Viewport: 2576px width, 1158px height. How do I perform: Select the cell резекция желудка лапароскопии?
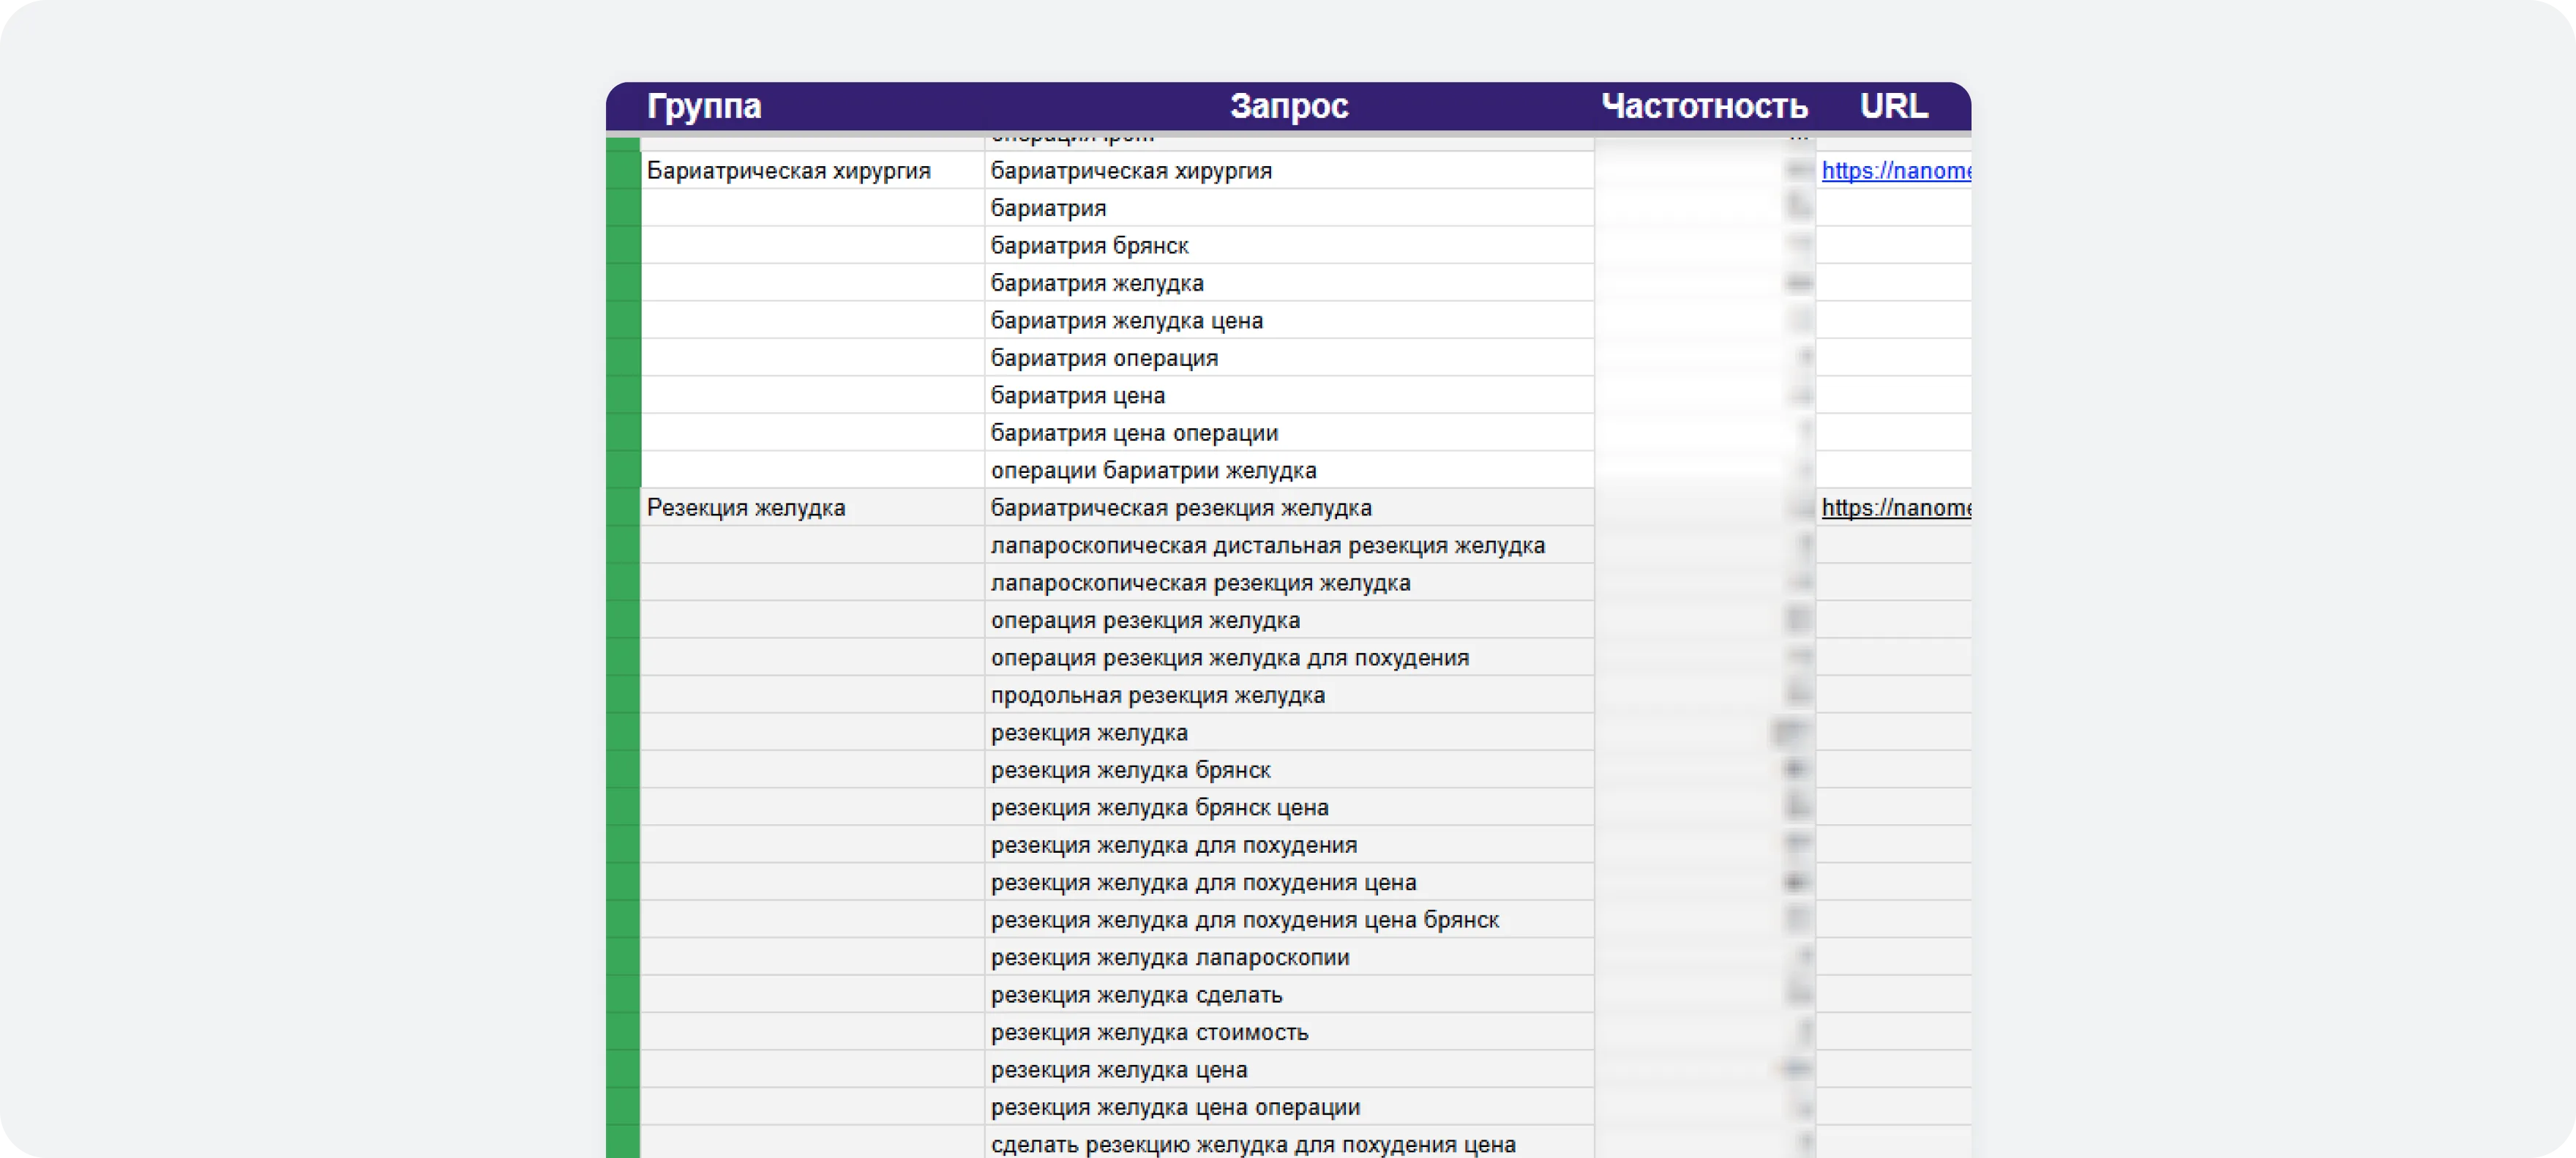[x=1289, y=958]
